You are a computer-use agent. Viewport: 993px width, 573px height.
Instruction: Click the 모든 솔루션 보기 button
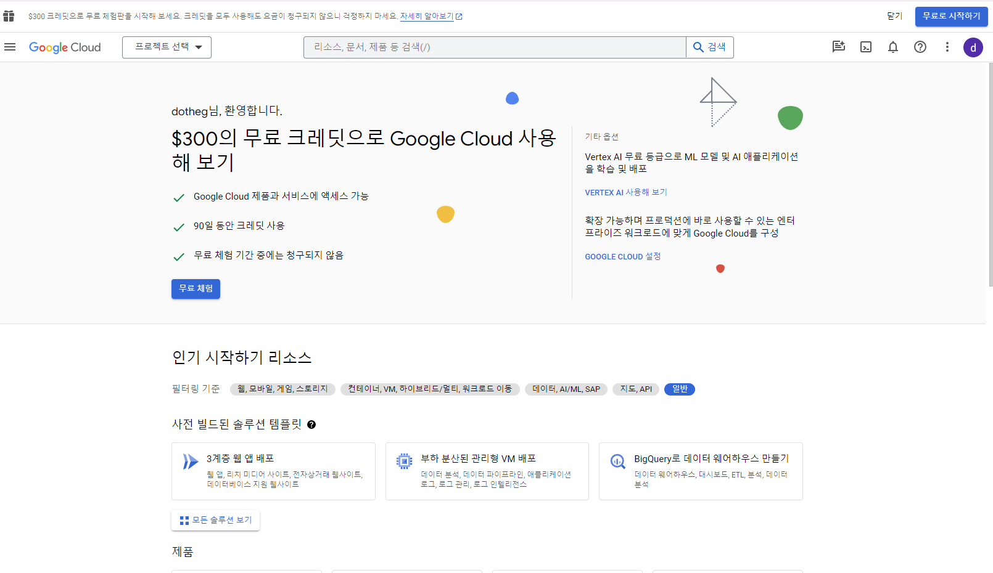pos(216,521)
